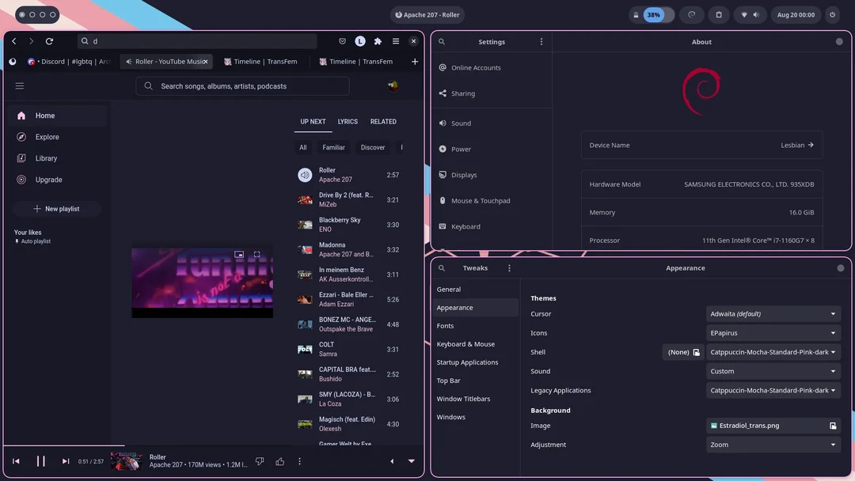Dislike the currently playing Roller track

click(x=260, y=460)
